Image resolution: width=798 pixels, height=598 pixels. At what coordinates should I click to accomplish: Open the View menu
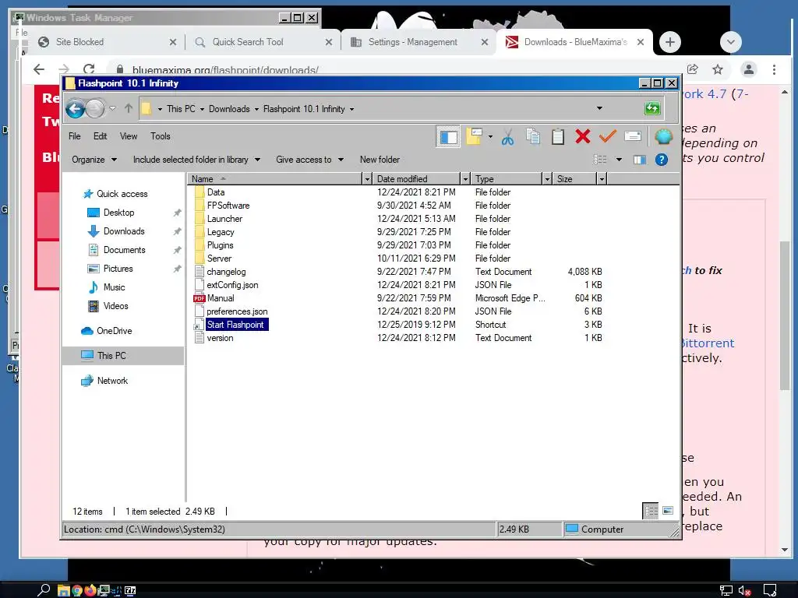[x=129, y=136]
